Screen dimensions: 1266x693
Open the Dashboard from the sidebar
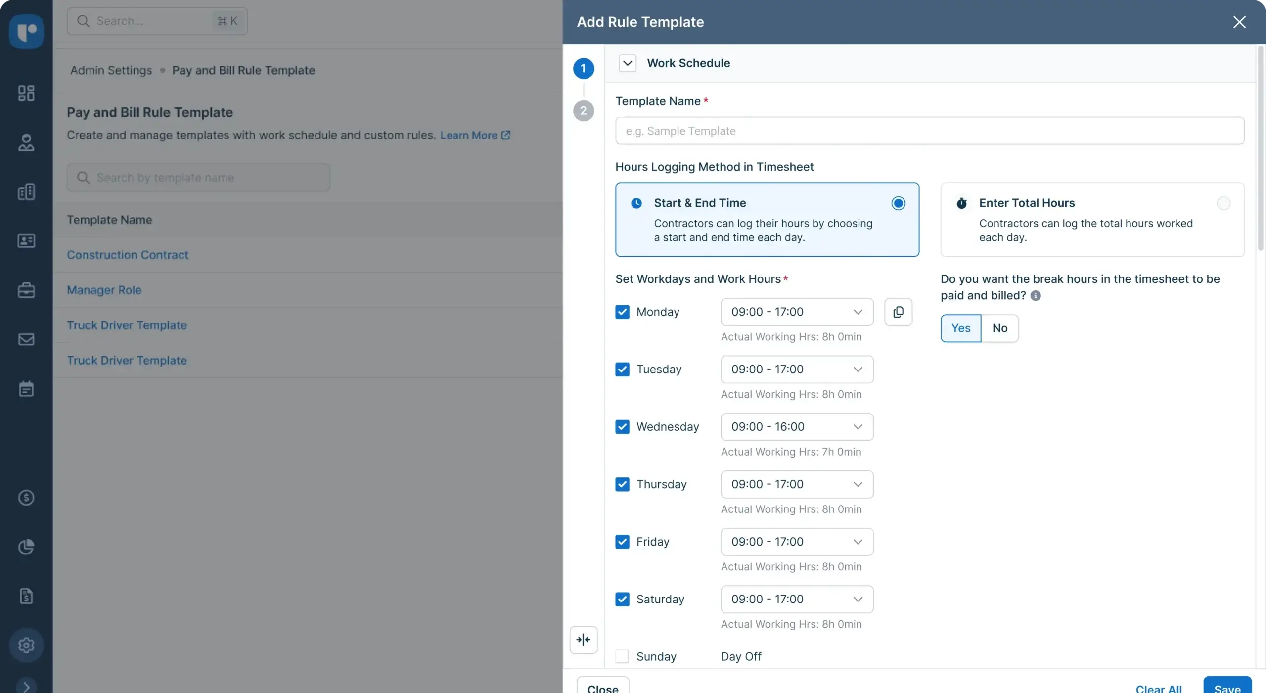pos(26,93)
